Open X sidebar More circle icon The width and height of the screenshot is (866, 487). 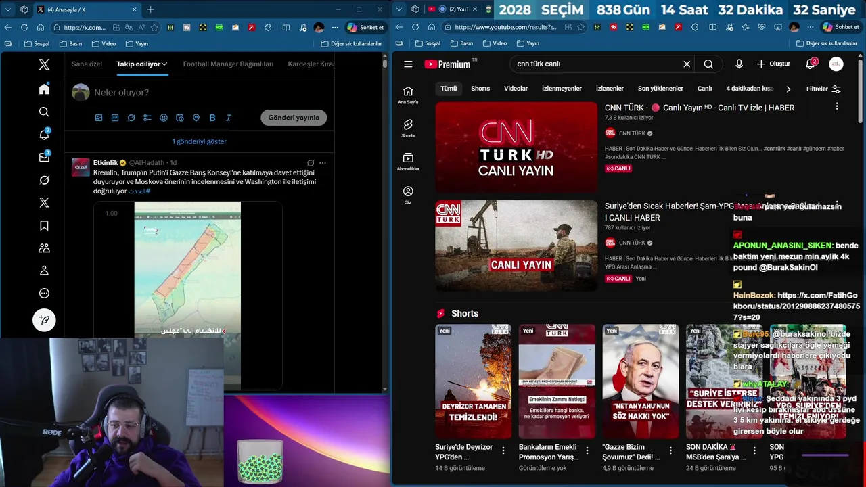tap(44, 294)
